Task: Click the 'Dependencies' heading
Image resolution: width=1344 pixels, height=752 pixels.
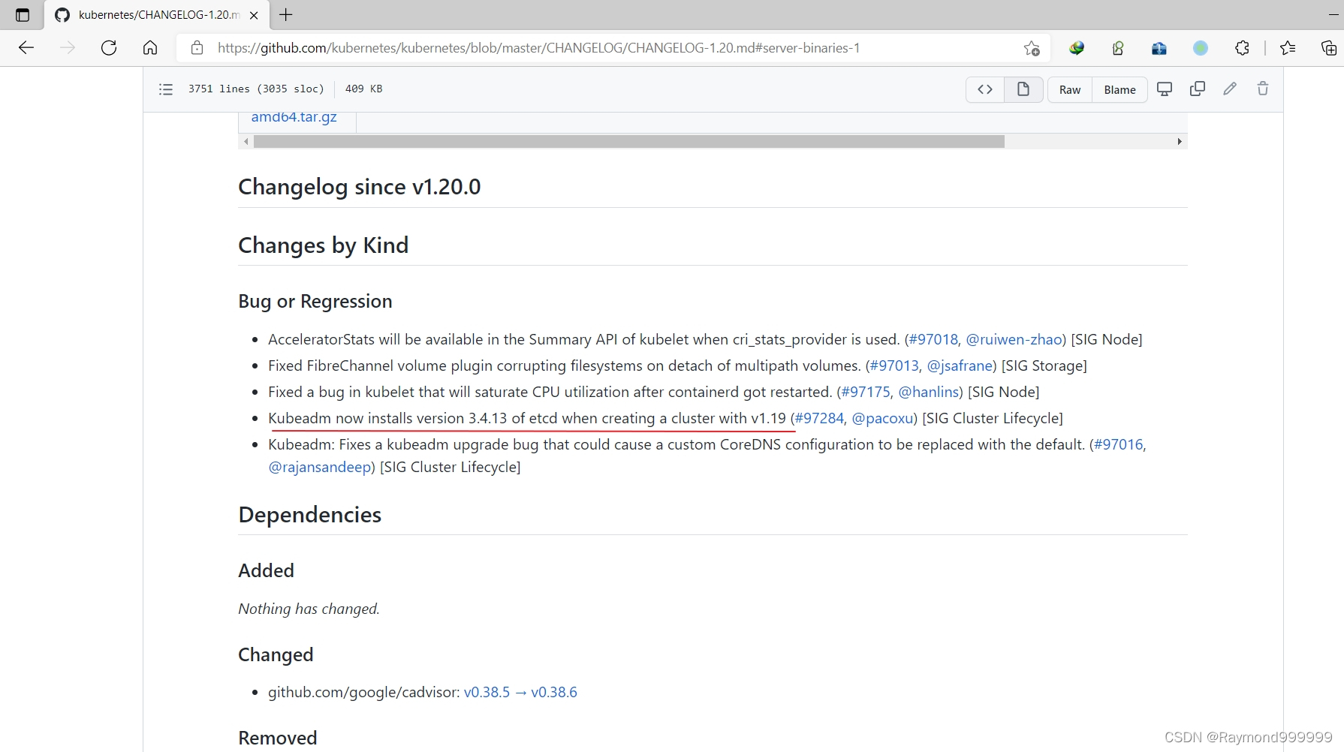Action: pyautogui.click(x=309, y=515)
